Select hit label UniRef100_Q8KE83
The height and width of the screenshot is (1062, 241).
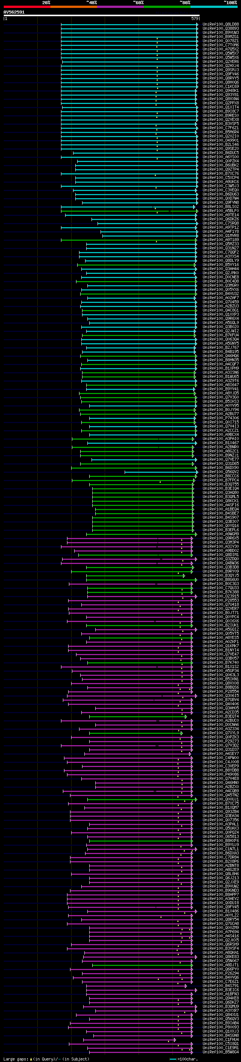click(x=221, y=957)
